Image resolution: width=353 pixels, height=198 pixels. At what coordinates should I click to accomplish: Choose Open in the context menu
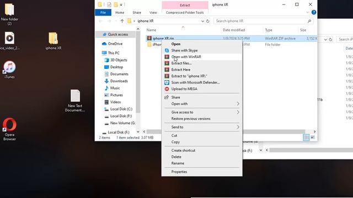click(x=176, y=44)
